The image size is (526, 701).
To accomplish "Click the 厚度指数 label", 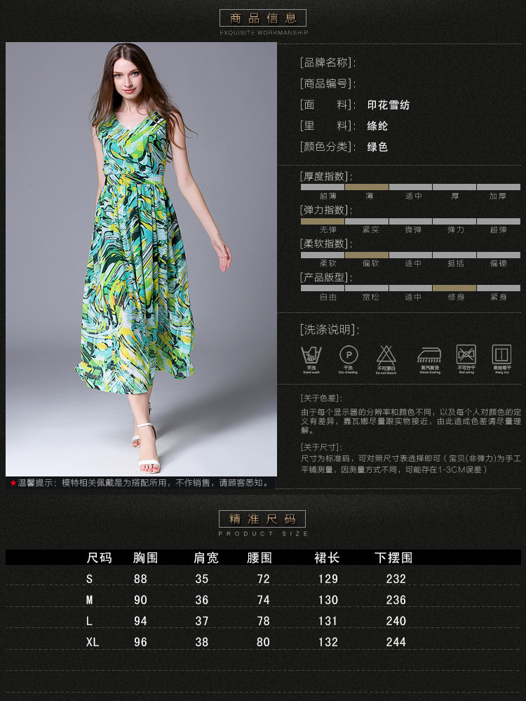I will point(326,176).
